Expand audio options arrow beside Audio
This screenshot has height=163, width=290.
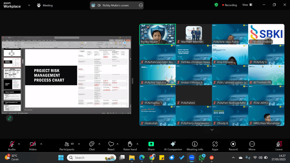(19, 144)
